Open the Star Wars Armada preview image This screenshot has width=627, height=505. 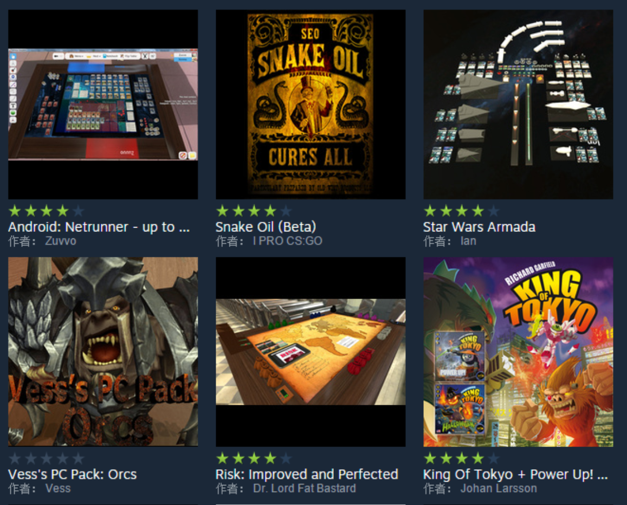click(518, 105)
